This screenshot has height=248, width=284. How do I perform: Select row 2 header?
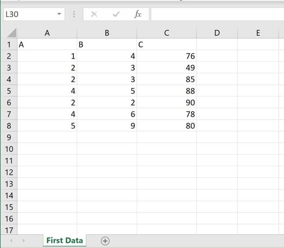[9, 56]
